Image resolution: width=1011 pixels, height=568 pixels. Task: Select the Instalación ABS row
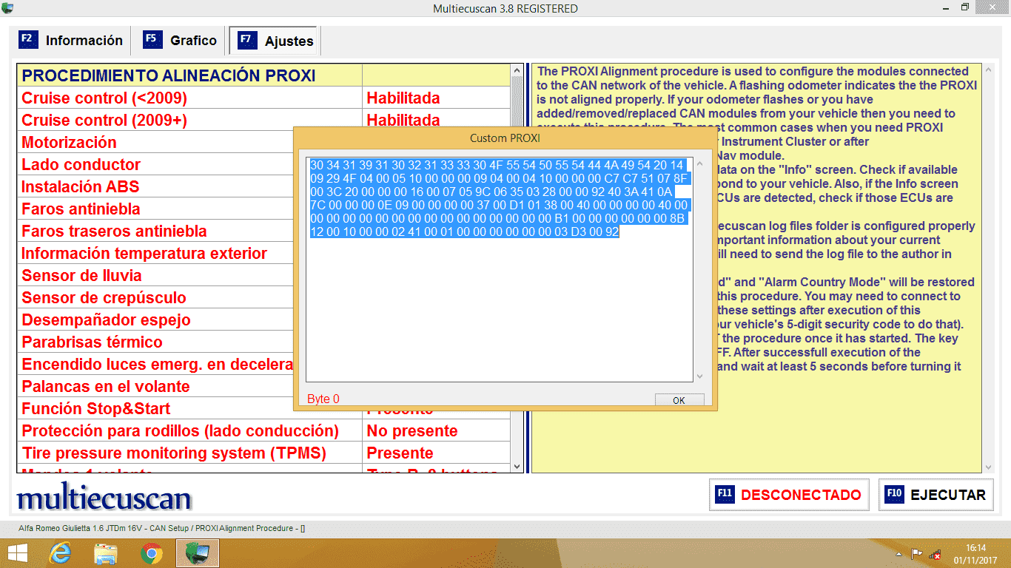155,186
